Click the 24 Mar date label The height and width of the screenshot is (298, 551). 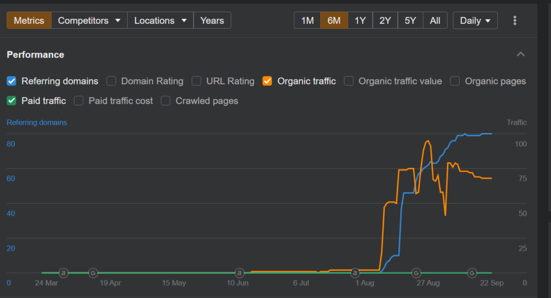click(x=46, y=283)
